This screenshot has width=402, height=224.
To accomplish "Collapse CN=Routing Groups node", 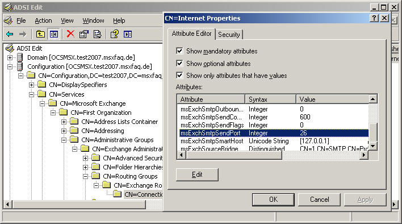I will 85,176.
